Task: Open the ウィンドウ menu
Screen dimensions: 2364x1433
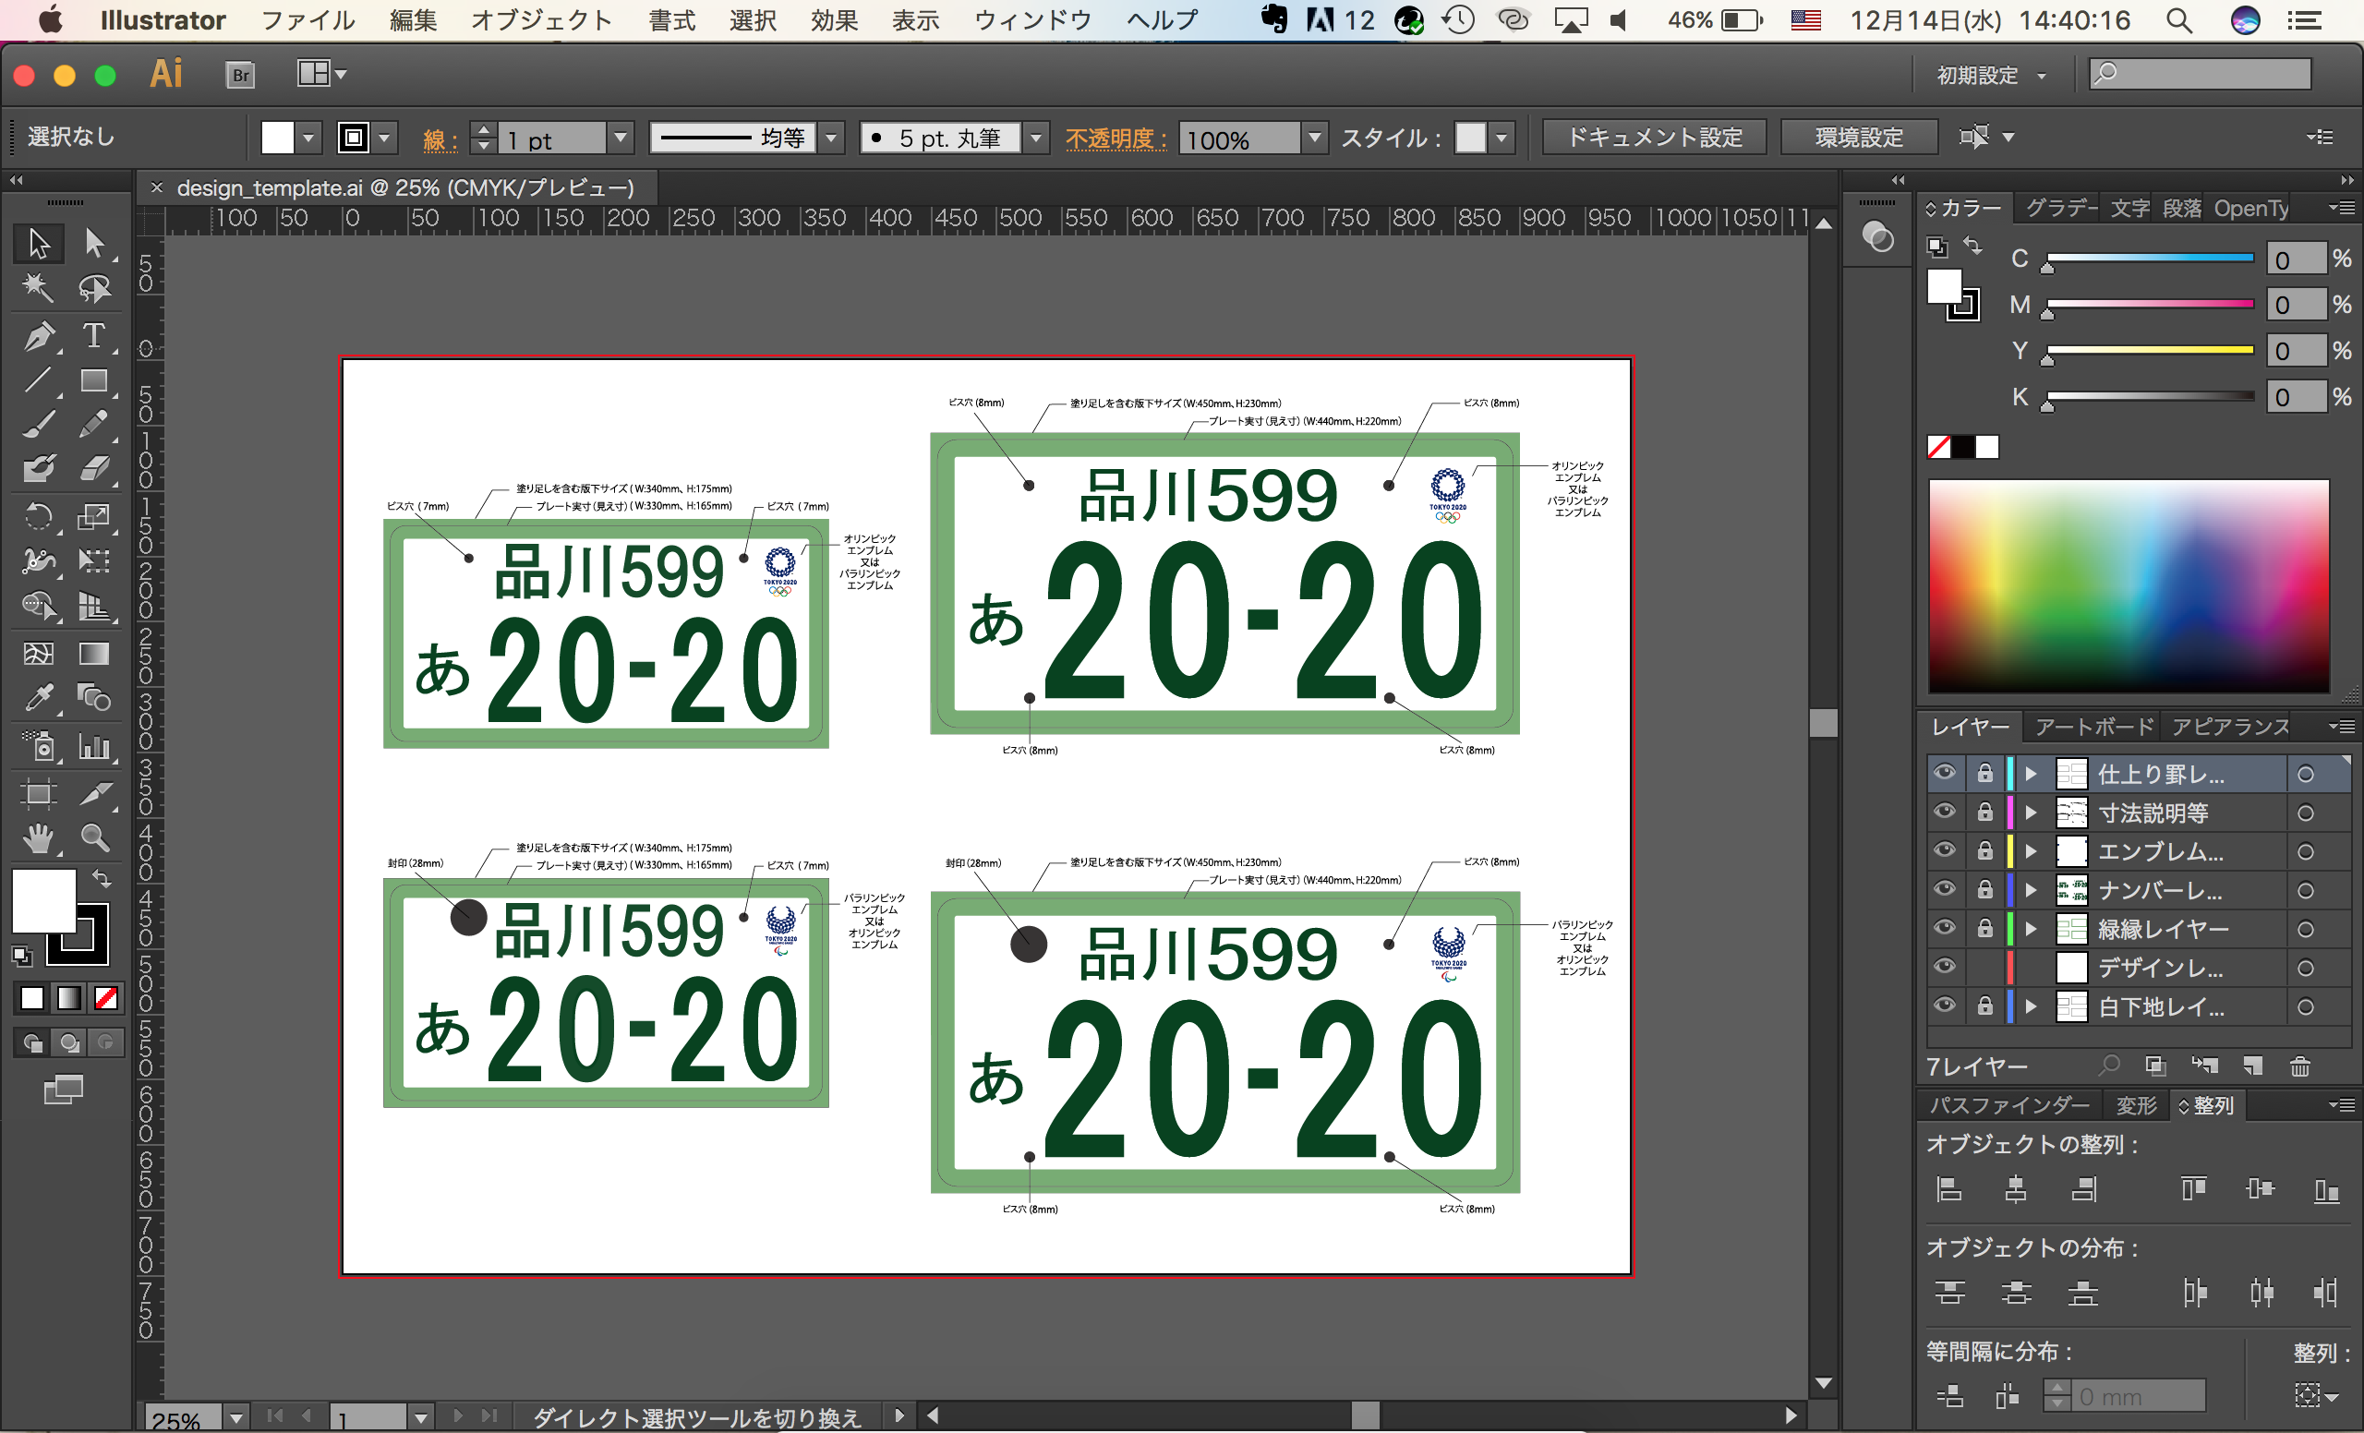Action: click(1032, 20)
